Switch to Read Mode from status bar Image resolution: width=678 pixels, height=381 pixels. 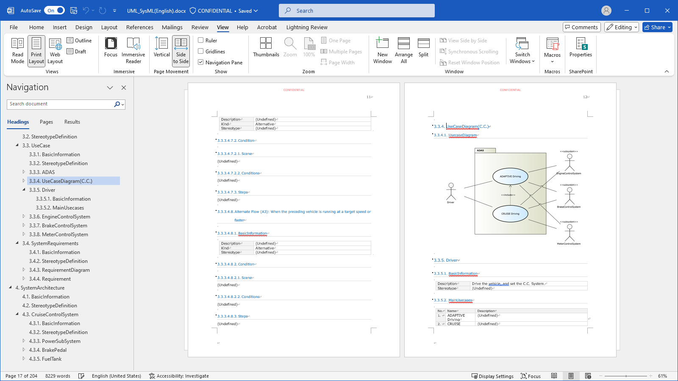tap(554, 376)
